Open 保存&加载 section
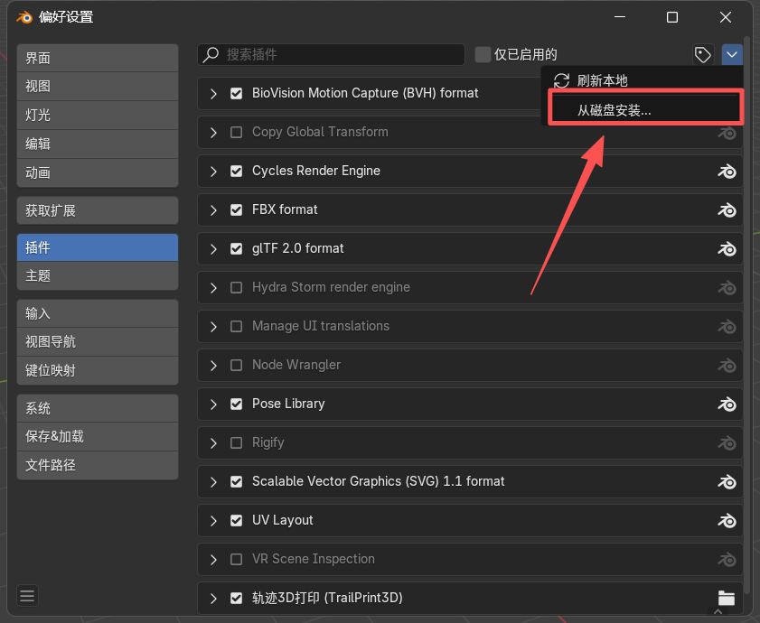Screen dimensions: 760x623 point(98,436)
